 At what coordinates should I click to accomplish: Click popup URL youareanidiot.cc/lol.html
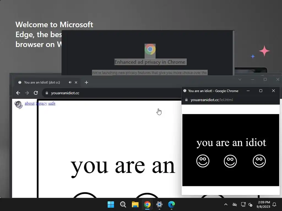click(212, 100)
